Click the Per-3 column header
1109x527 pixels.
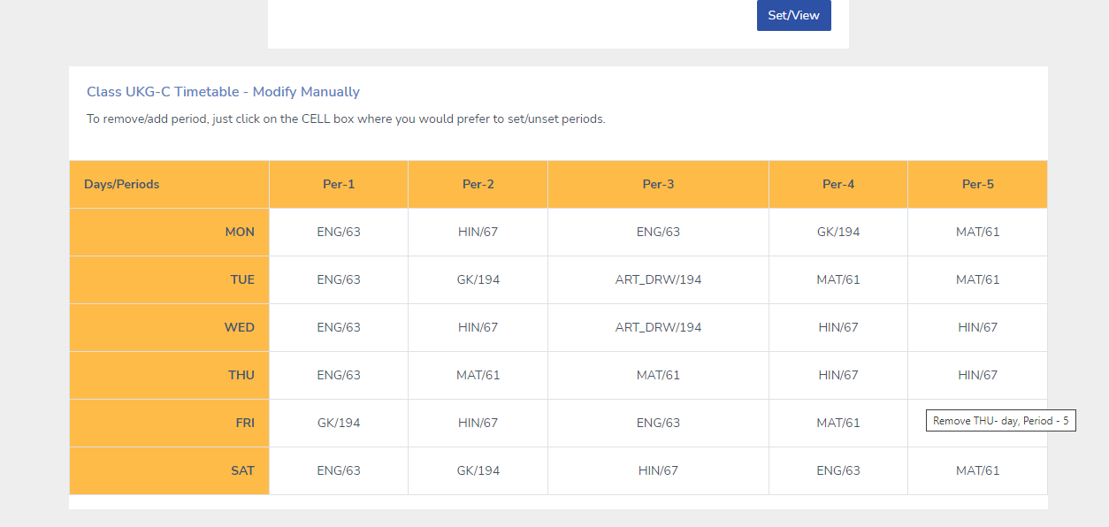tap(659, 185)
